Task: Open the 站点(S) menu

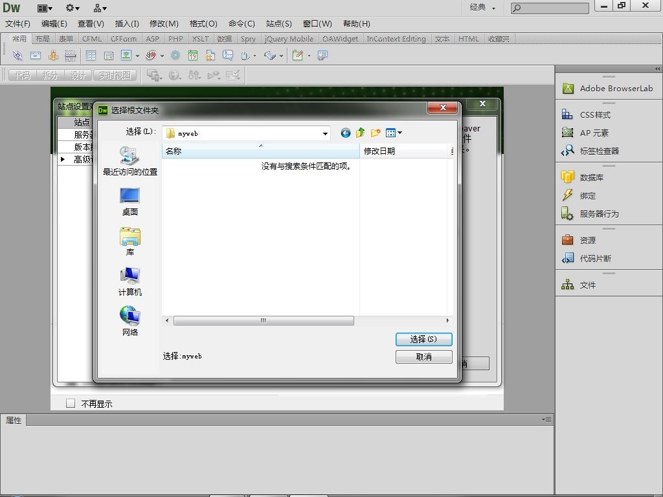Action: pos(278,24)
